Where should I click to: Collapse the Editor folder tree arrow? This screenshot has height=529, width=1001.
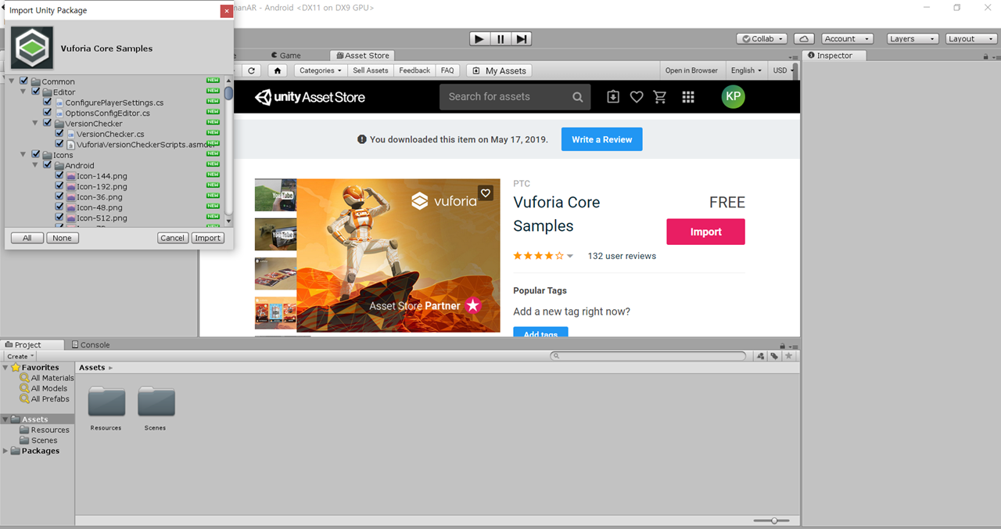pos(23,92)
